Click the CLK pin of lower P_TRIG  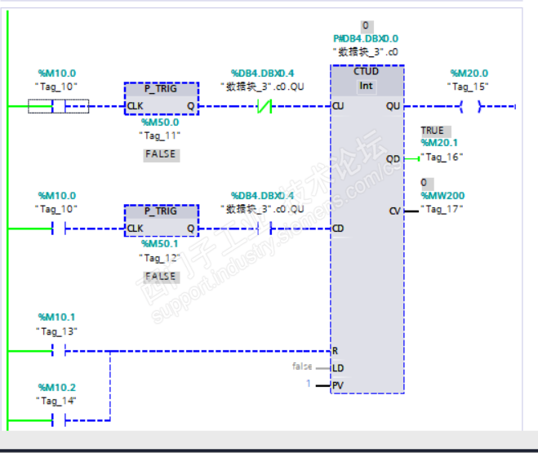136,229
